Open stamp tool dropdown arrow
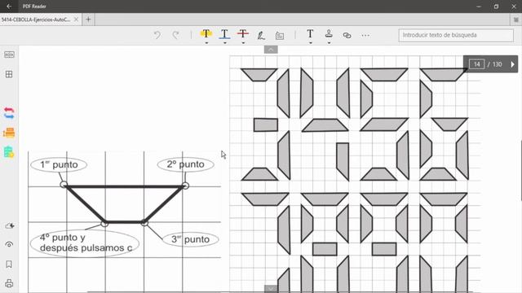Image resolution: width=522 pixels, height=293 pixels. point(329,43)
